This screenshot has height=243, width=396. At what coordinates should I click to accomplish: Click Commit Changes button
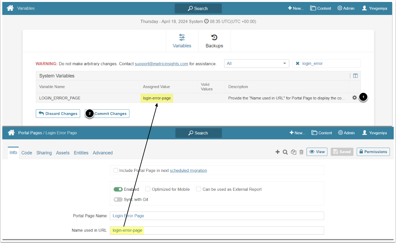click(107, 114)
